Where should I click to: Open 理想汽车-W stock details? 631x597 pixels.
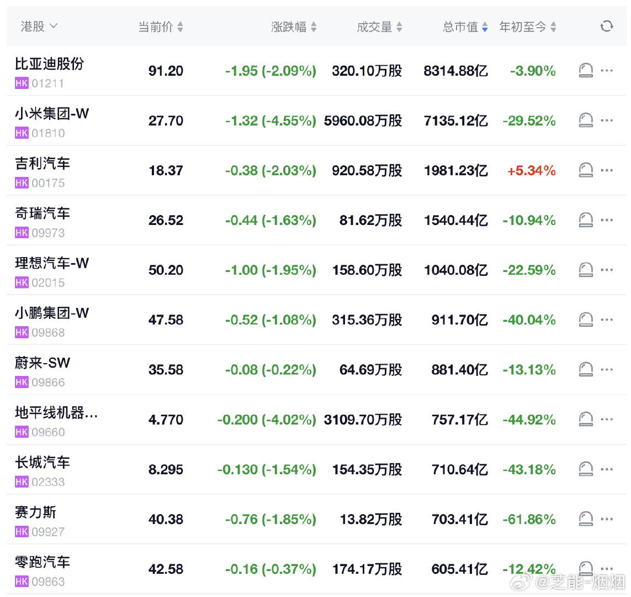coord(52,263)
